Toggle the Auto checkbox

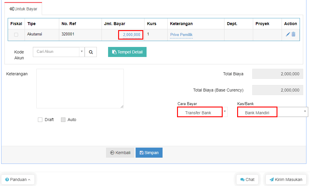pos(63,120)
